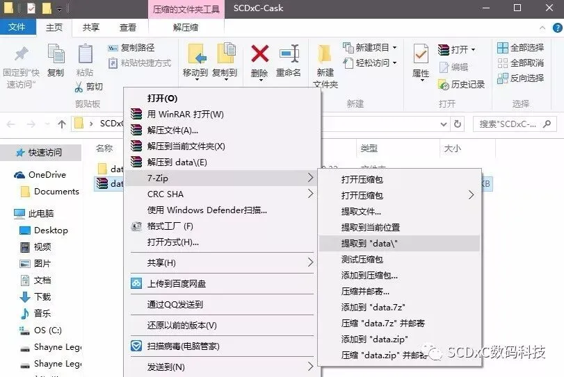Click the Rename (重命名) icon
564x377 pixels.
point(289,53)
